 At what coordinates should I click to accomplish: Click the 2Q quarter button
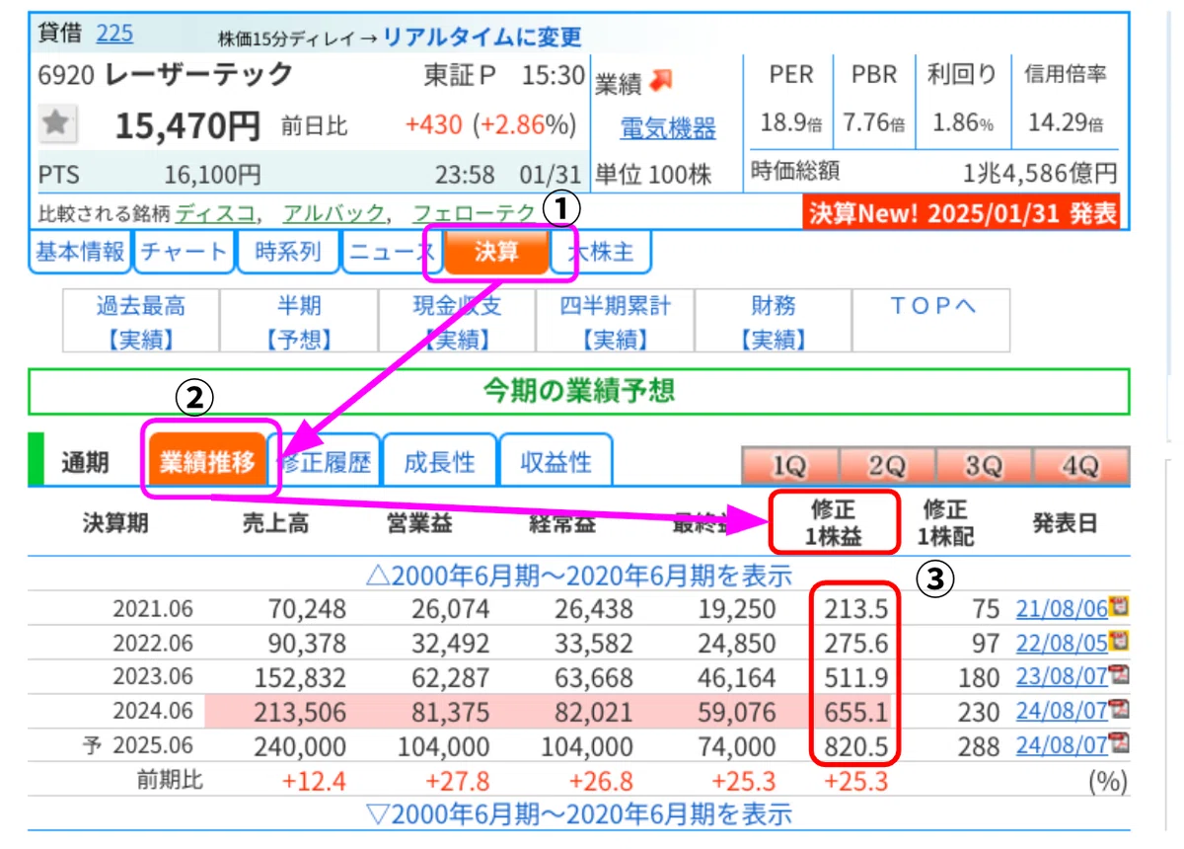click(x=887, y=466)
